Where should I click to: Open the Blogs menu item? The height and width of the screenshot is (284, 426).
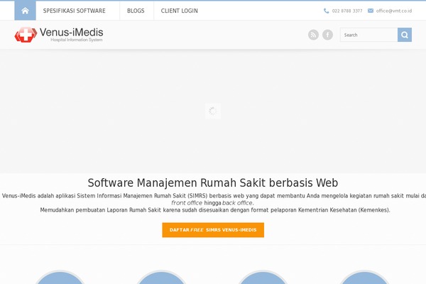(x=136, y=11)
